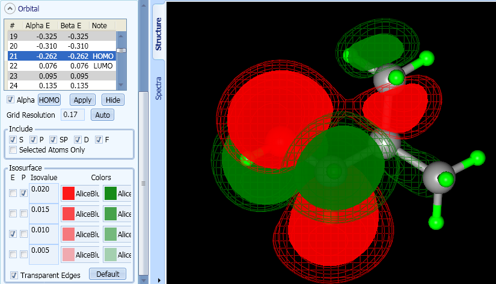Click the 0.015 isovalue field
Screen dimensions: 496x284
click(x=44, y=214)
